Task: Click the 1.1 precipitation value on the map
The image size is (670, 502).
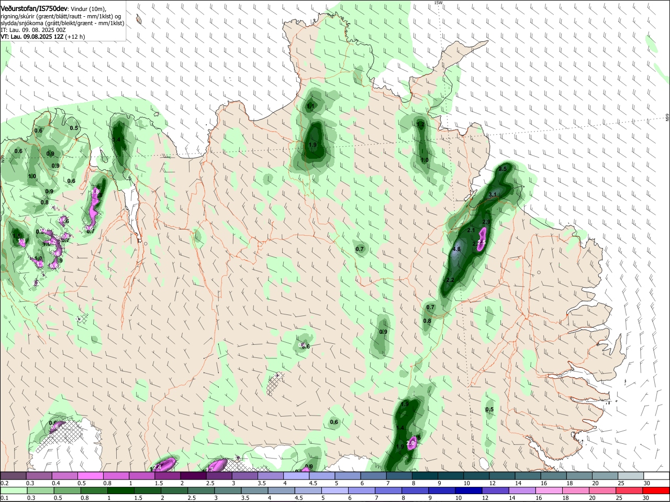Action: click(310, 106)
